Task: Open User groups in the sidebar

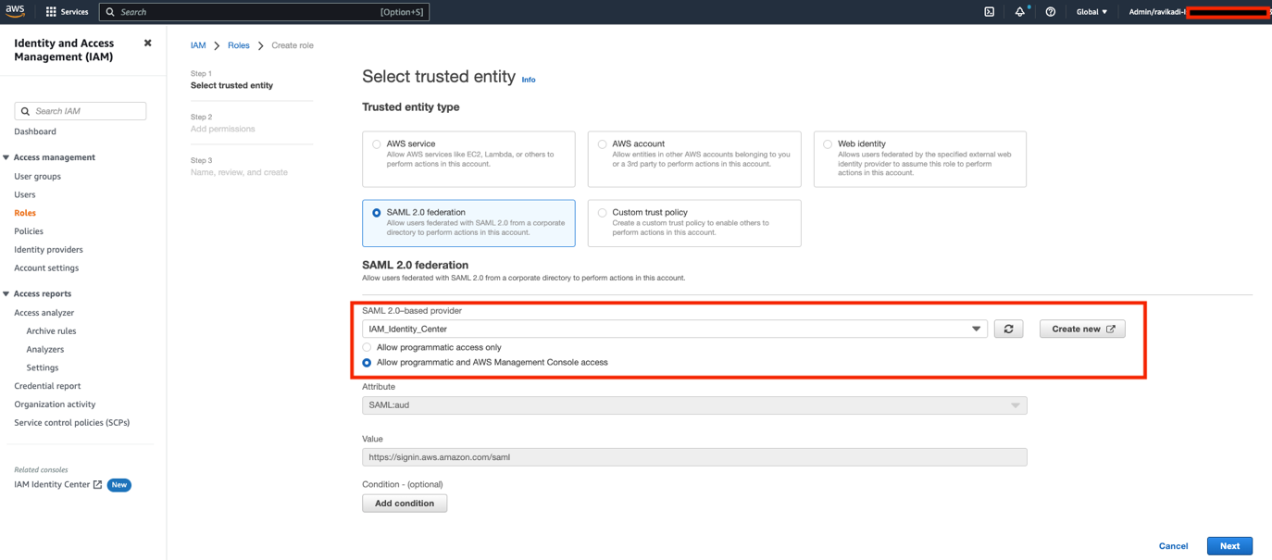Action: (x=37, y=176)
